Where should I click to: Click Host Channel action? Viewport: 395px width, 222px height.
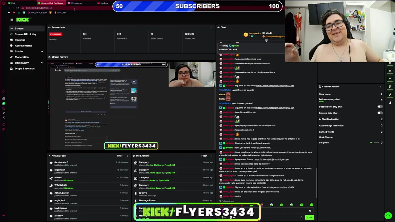326,137
